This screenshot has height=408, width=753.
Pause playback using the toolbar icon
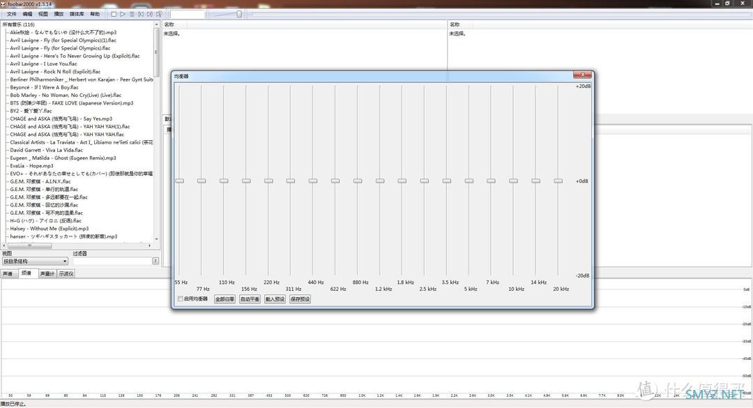pos(132,14)
